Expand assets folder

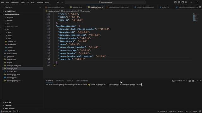click(x=10, y=35)
